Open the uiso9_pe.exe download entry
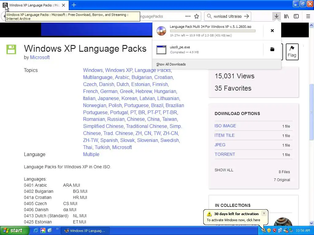The width and height of the screenshot is (314, 235). [x=208, y=50]
